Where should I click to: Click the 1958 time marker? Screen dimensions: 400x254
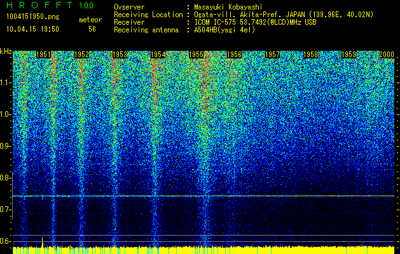pyautogui.click(x=311, y=55)
